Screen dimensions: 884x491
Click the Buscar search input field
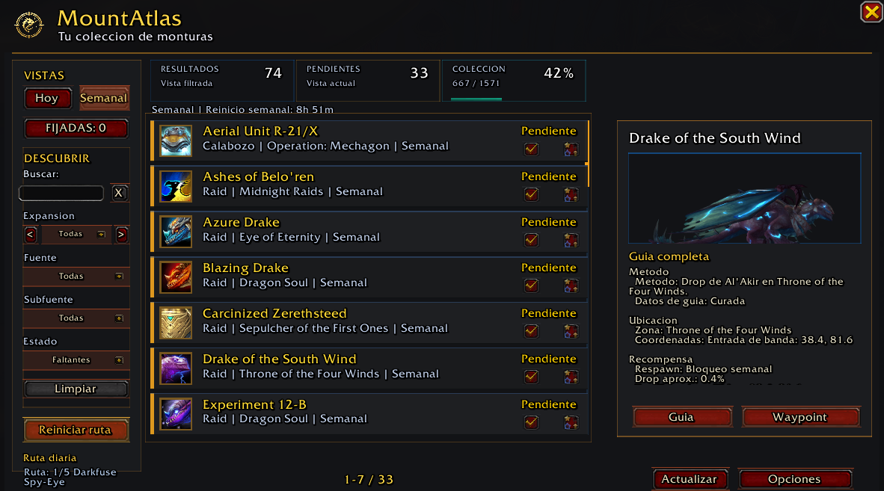click(61, 193)
